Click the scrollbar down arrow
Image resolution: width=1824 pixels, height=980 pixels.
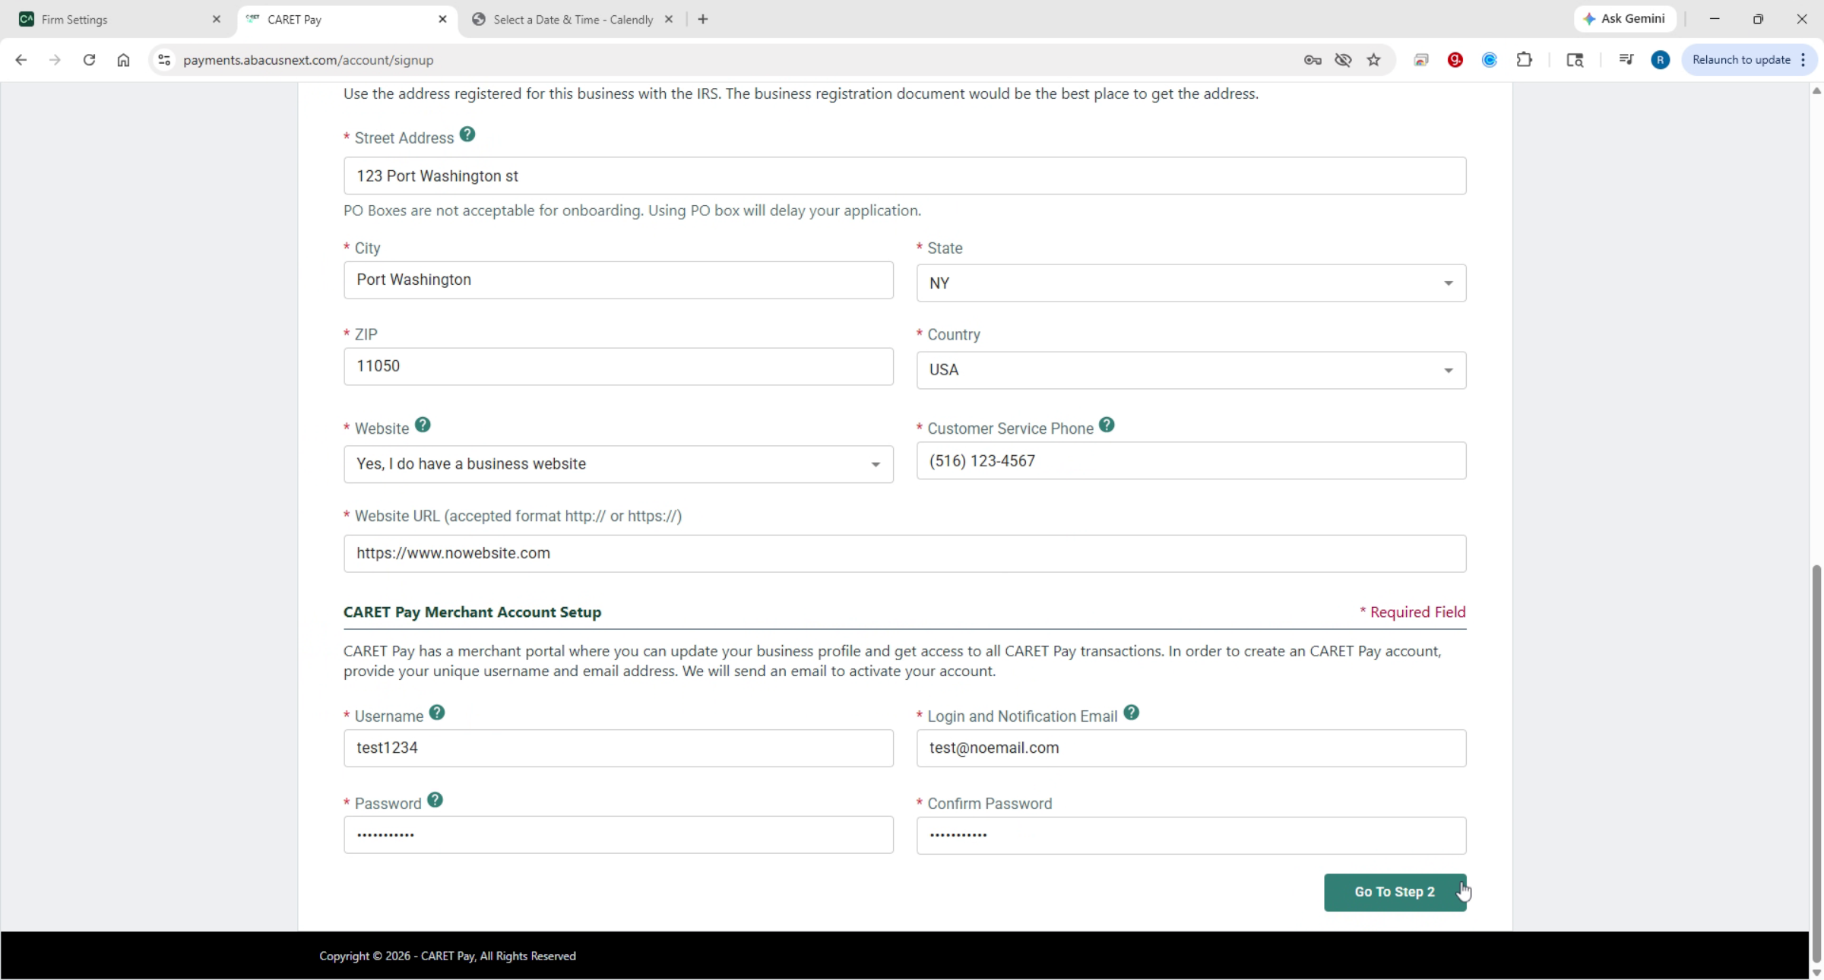(1816, 972)
